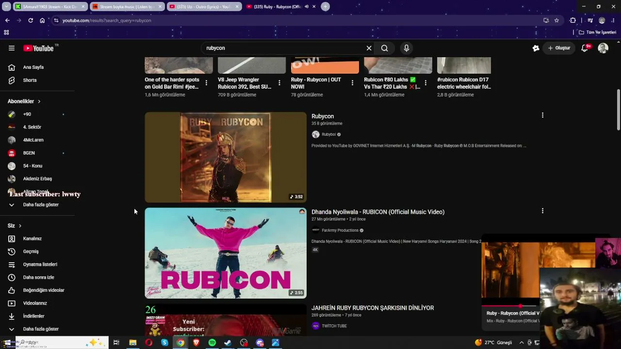
Task: Go back to the previous page
Action: tap(7, 20)
